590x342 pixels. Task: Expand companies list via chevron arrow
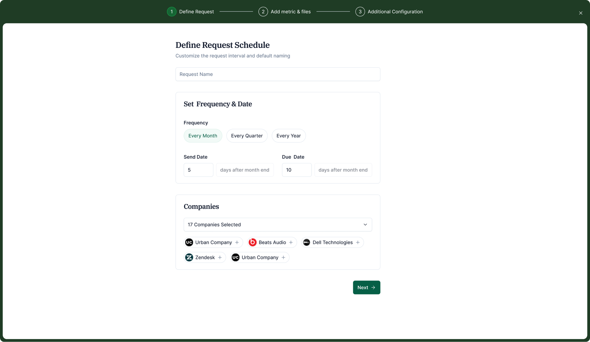pyautogui.click(x=365, y=224)
